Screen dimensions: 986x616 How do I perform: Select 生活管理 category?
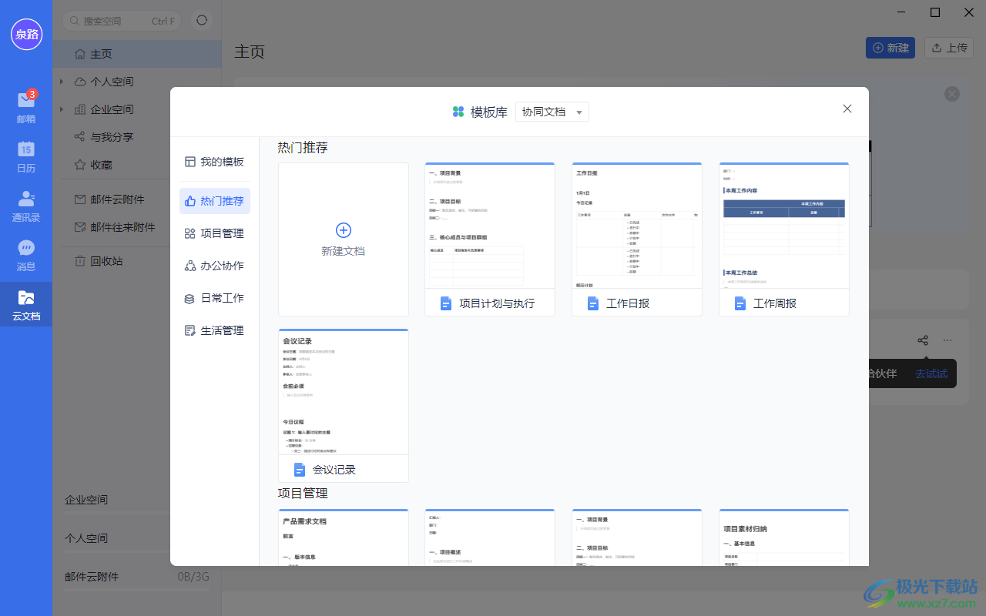coord(215,330)
